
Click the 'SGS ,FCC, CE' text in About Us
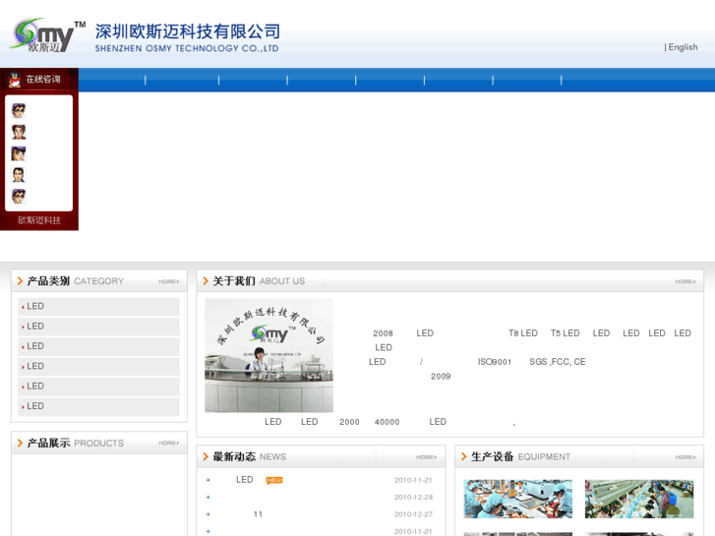[x=558, y=362]
